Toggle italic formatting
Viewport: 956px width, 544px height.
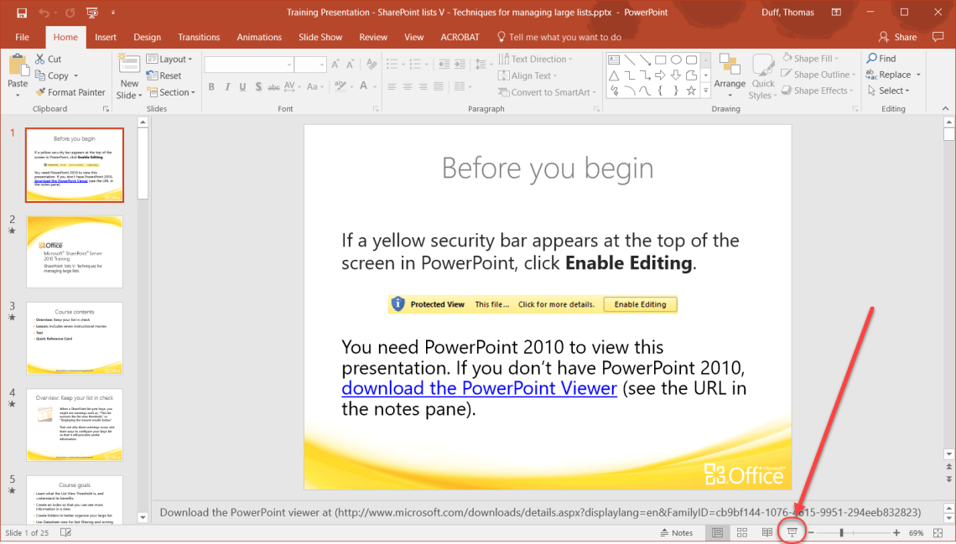(x=226, y=86)
